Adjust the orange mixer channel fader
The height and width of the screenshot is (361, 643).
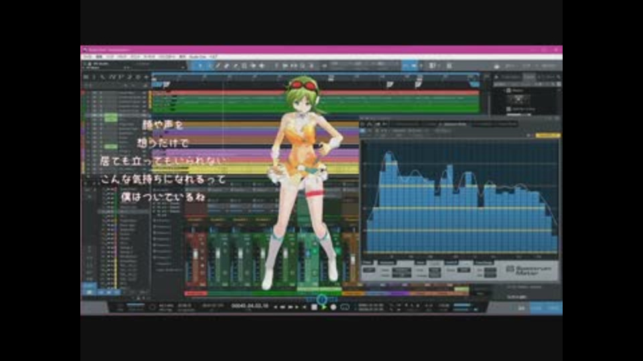point(353,259)
